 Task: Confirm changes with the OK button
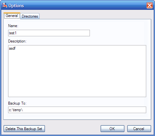112,129
